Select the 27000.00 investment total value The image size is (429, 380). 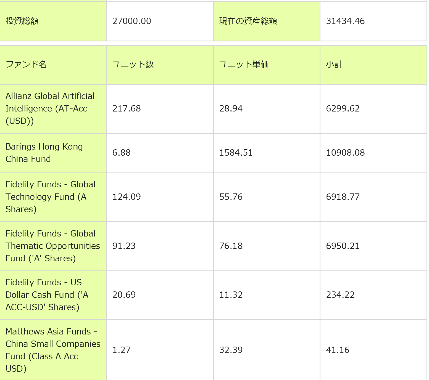[x=131, y=21]
